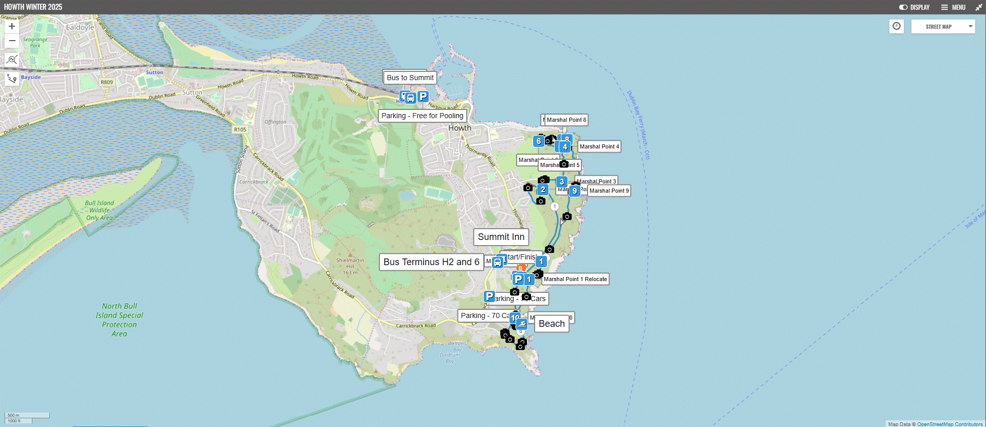This screenshot has height=427, width=986.
Task: Click the collapse fullscreen icon
Action: click(x=978, y=7)
